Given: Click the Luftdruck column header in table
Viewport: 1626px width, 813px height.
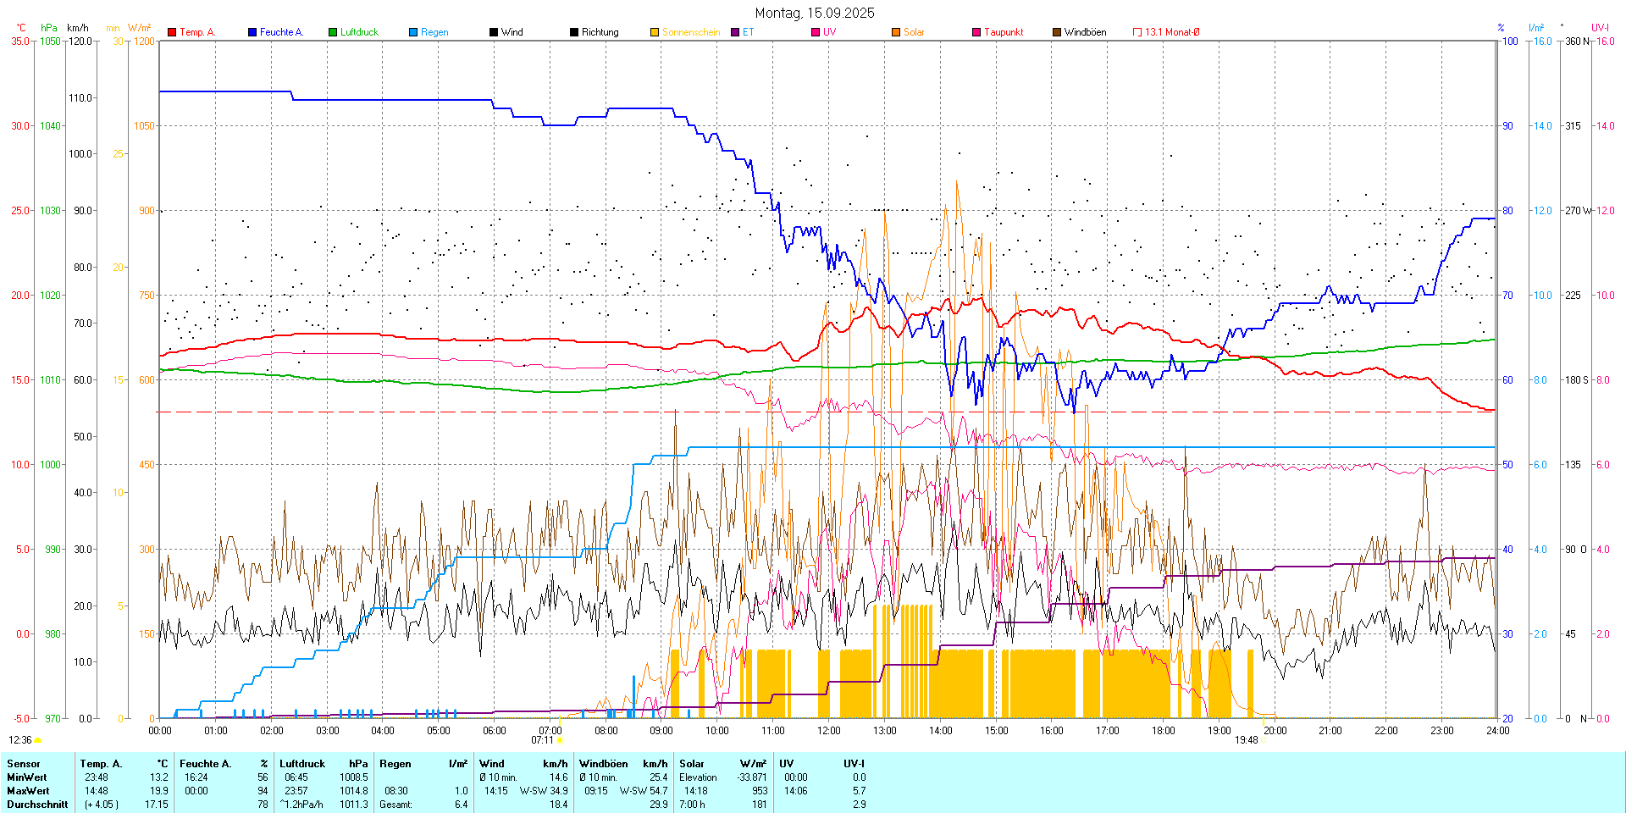Looking at the screenshot, I should click(x=302, y=764).
